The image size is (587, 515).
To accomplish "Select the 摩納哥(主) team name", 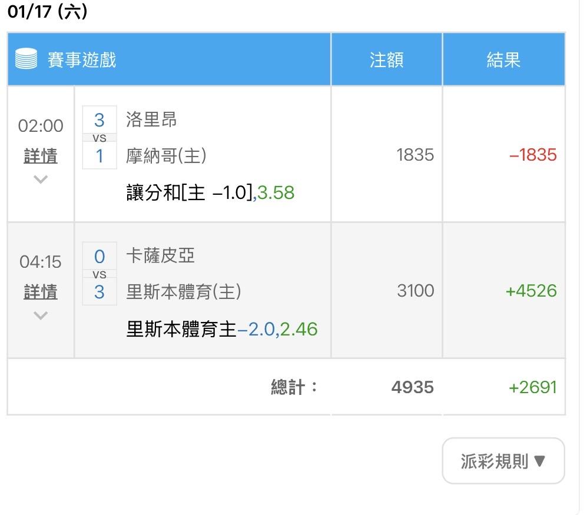I will click(x=166, y=155).
